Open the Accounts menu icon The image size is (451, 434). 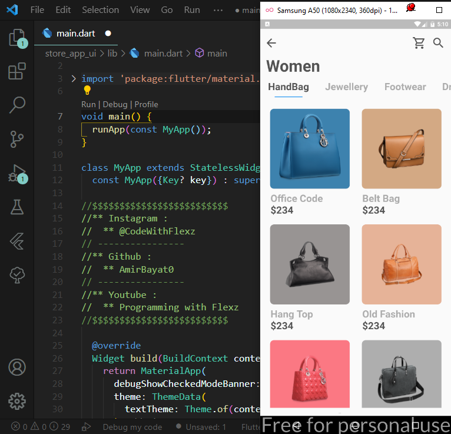[x=16, y=367]
